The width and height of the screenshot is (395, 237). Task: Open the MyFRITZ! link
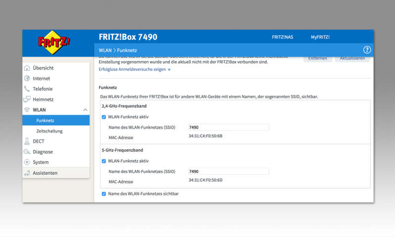[x=320, y=37]
